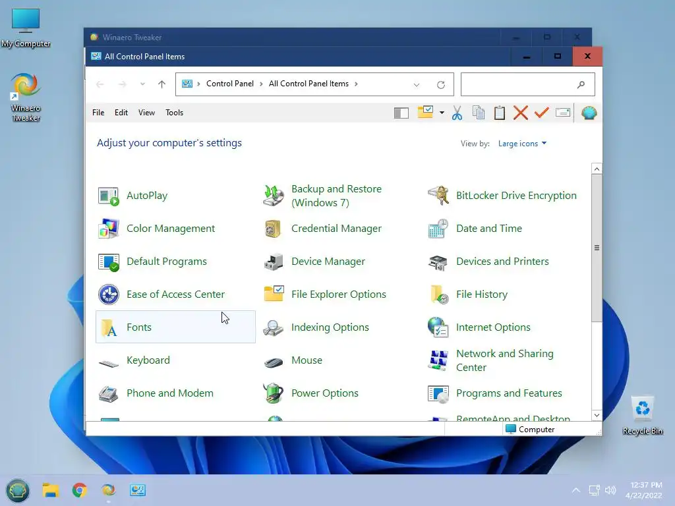
Task: Click the red X Delete toolbar icon
Action: (x=521, y=113)
